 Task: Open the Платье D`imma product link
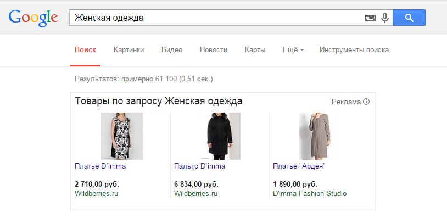point(100,166)
